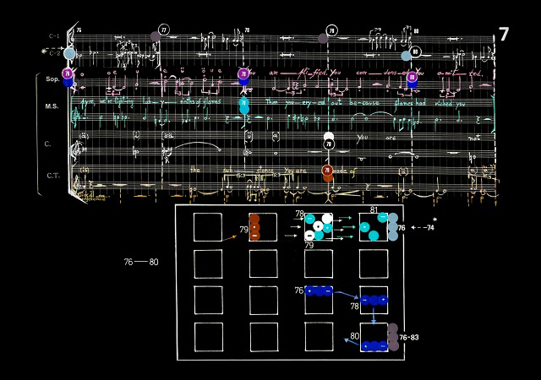Select the cyan 78 marker on M.S. staff
Screen dimensions: 541x380
pos(244,102)
